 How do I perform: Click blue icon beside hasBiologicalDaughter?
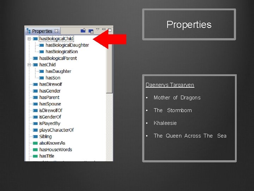[42, 45]
